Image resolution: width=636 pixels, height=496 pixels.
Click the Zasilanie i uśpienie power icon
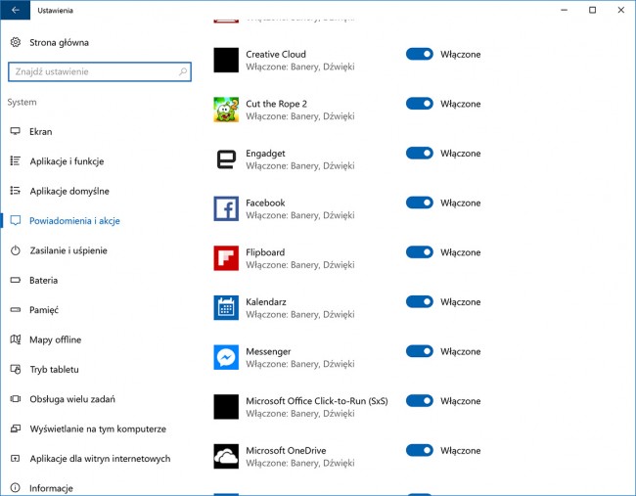[16, 250]
